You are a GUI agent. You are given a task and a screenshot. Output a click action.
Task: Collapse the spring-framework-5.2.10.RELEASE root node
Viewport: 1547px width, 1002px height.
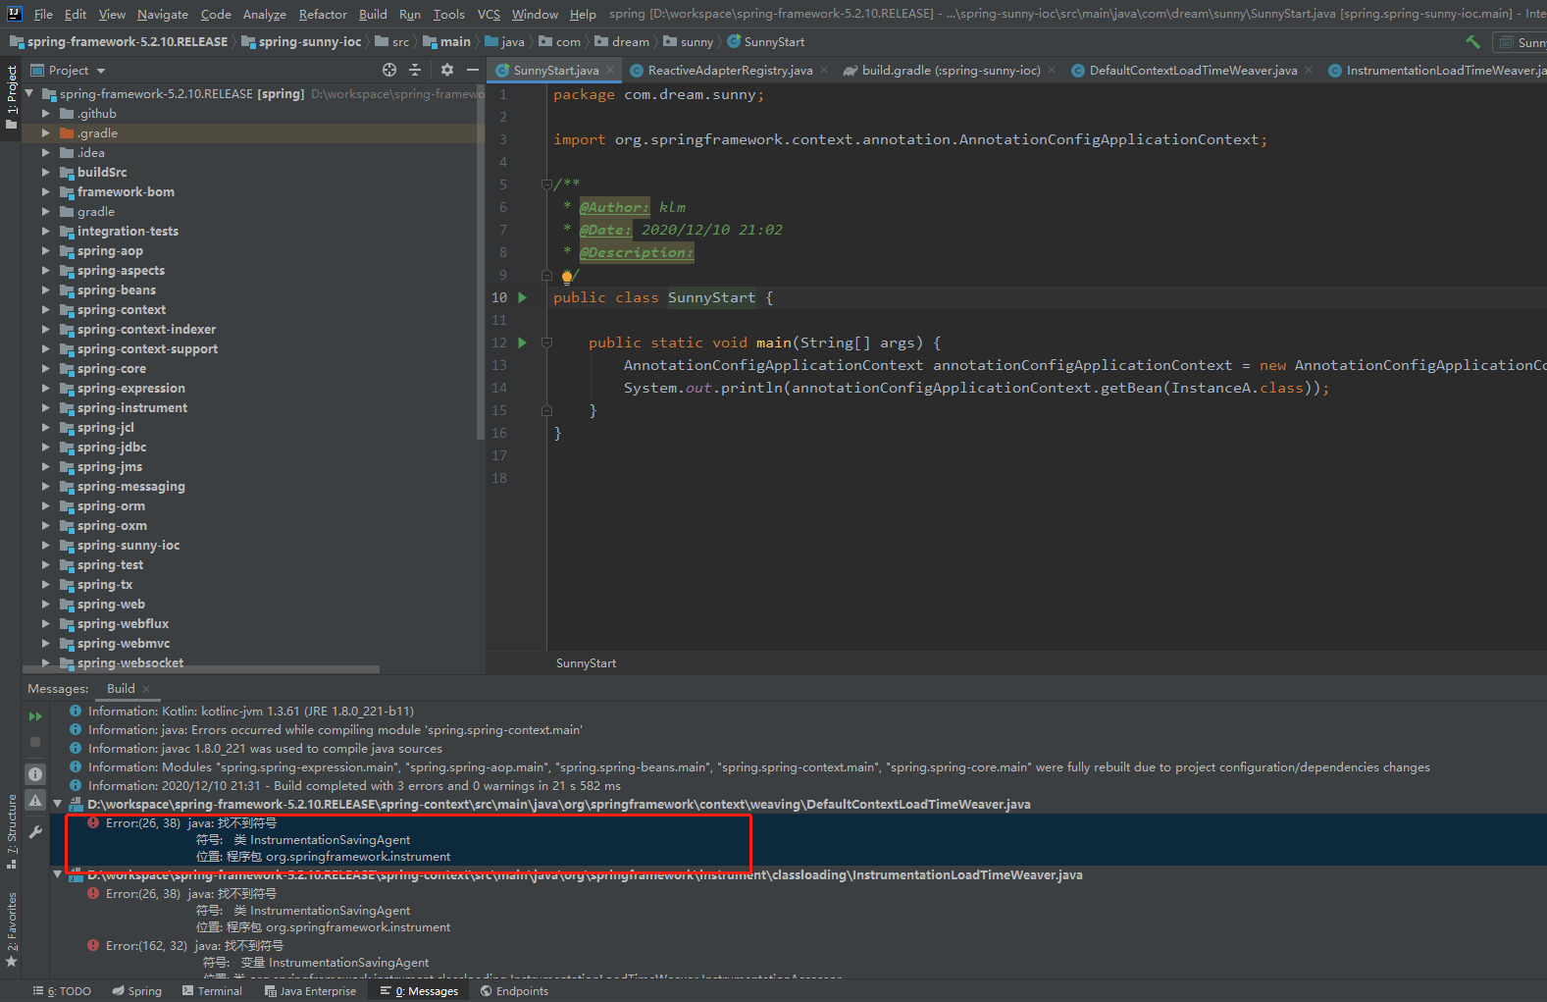coord(28,94)
